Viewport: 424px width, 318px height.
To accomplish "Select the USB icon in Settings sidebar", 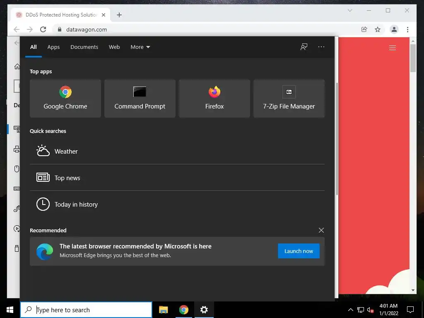I will (17, 248).
